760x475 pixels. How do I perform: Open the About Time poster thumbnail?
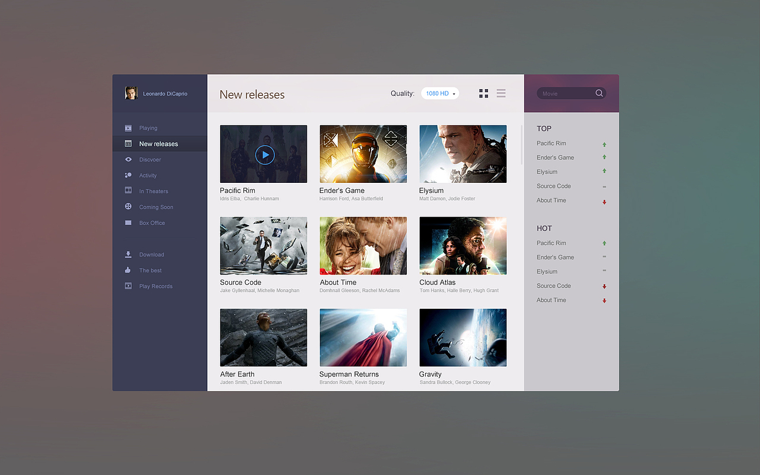(363, 246)
